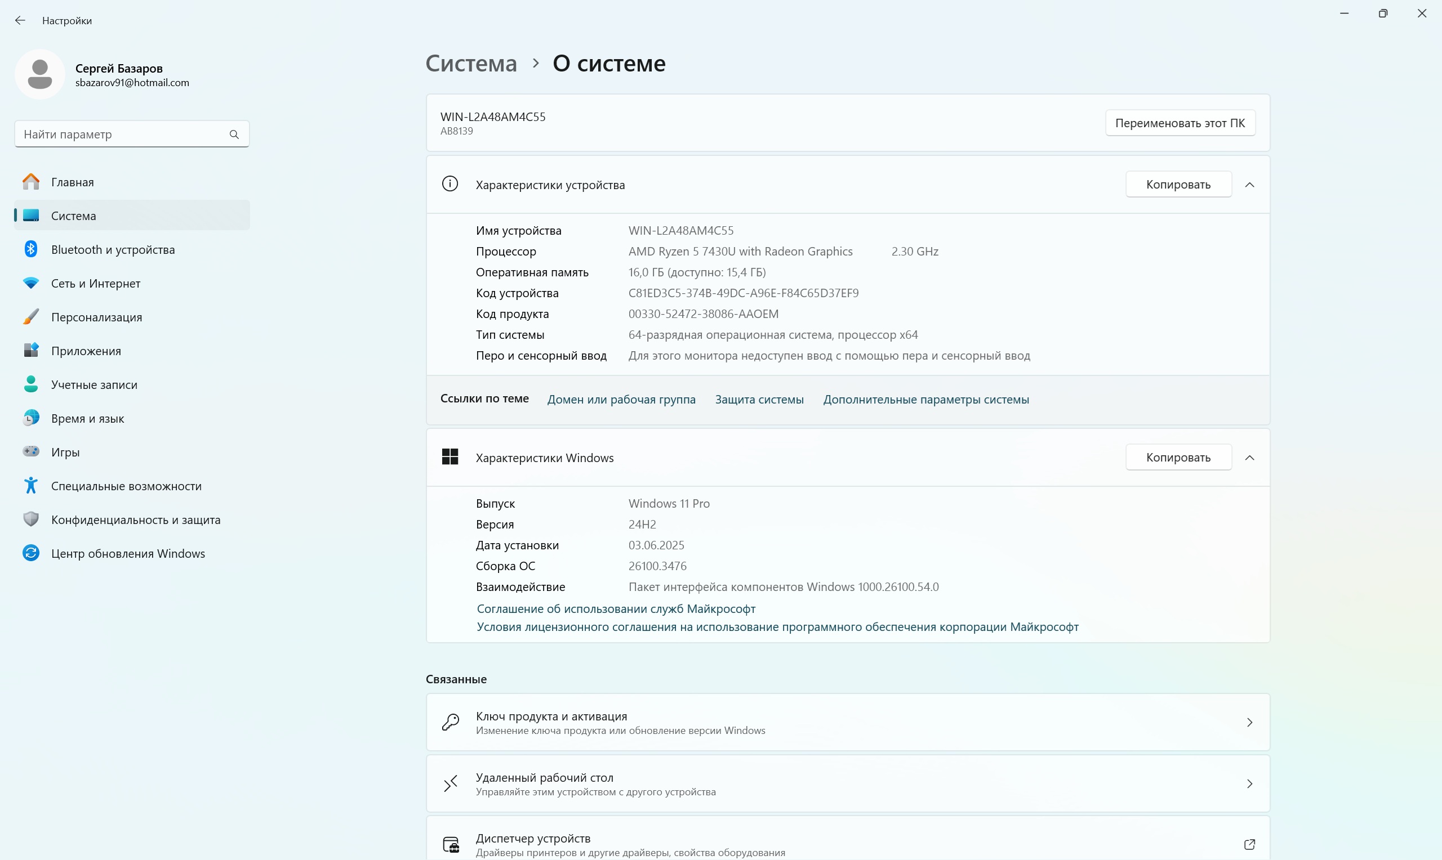Click the back arrow icon

20,21
